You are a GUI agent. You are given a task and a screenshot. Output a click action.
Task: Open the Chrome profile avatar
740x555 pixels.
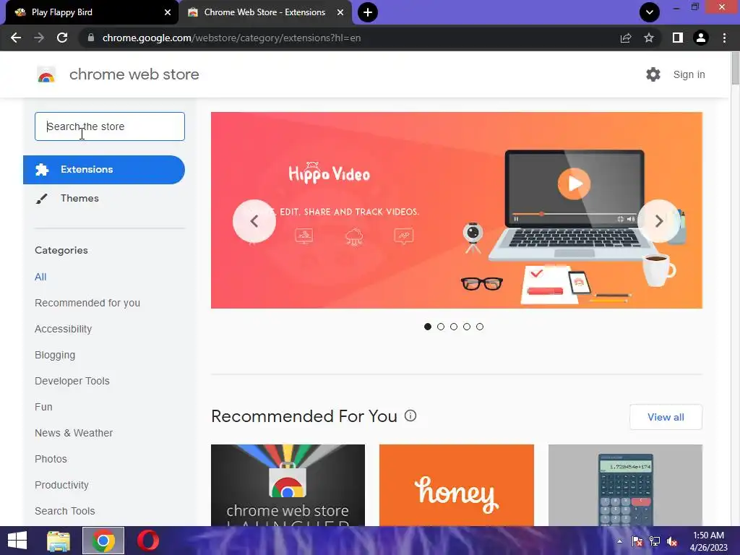click(x=701, y=38)
